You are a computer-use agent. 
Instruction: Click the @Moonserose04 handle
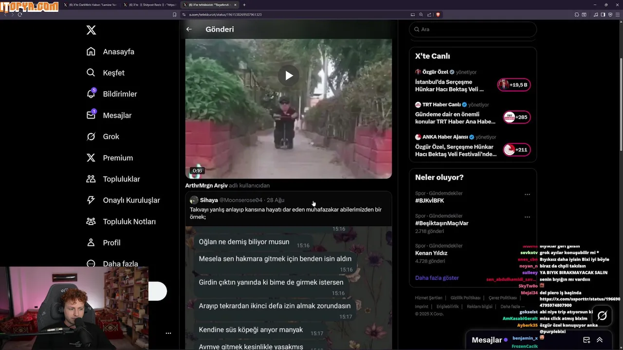tap(240, 200)
